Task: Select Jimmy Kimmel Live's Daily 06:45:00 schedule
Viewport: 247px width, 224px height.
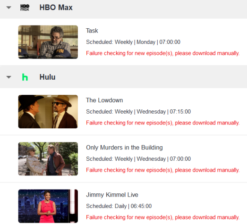Action: pos(119,206)
